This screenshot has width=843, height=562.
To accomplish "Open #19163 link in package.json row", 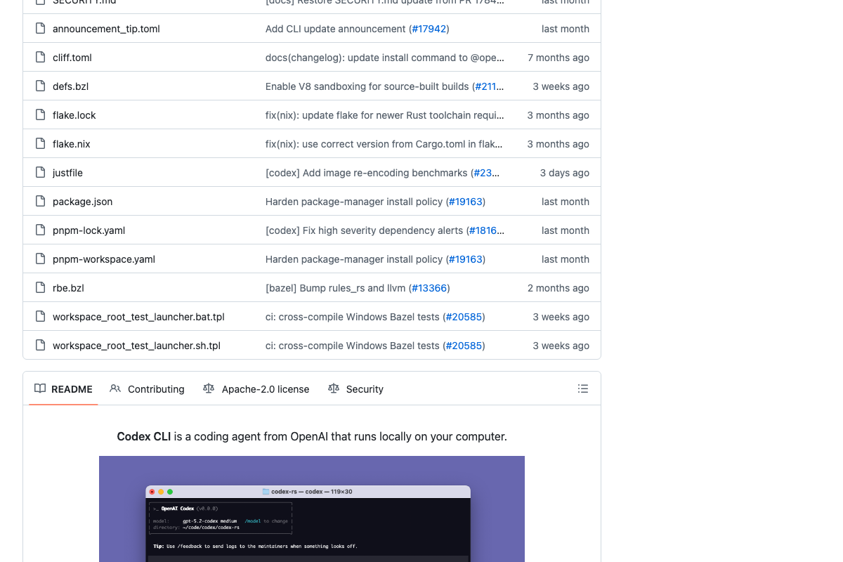I will point(465,202).
